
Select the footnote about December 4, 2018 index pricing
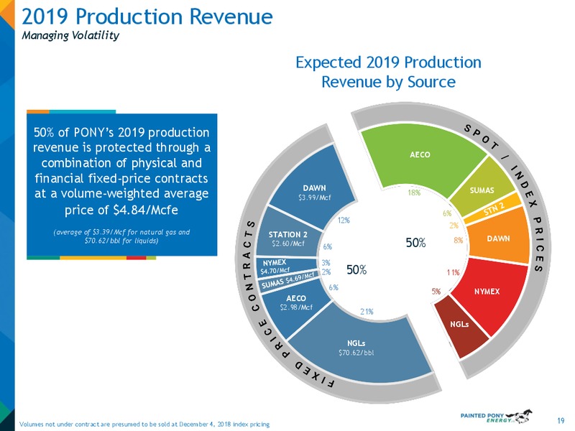tap(144, 425)
